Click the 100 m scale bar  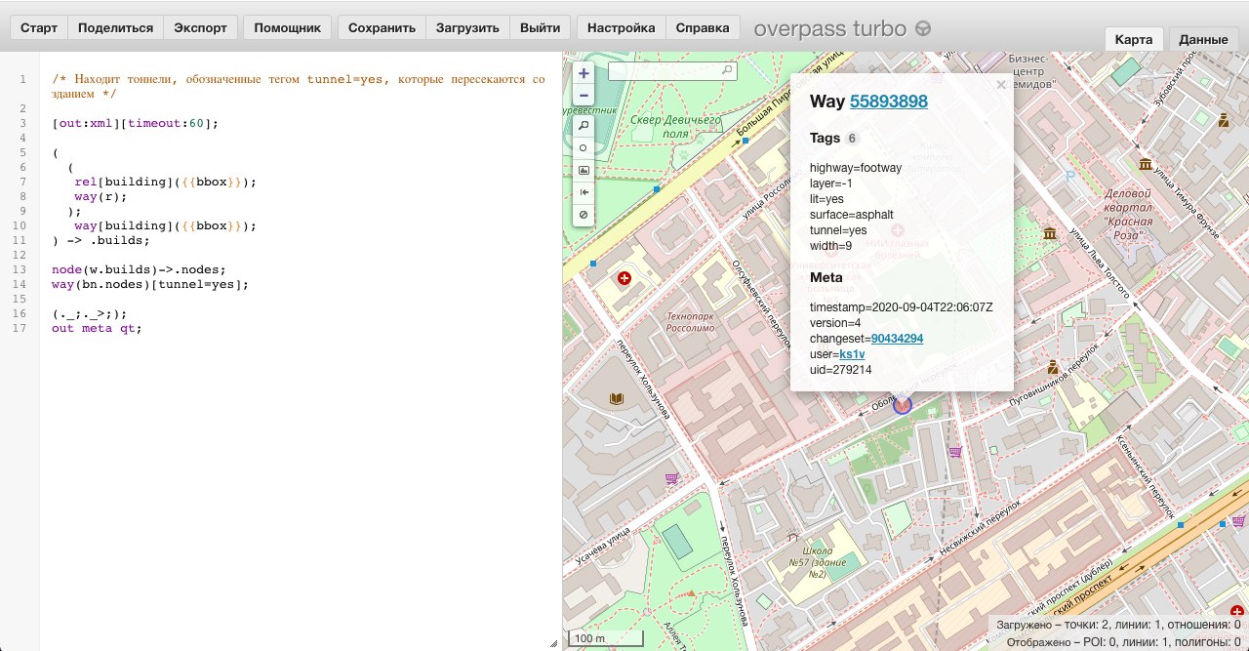(605, 638)
